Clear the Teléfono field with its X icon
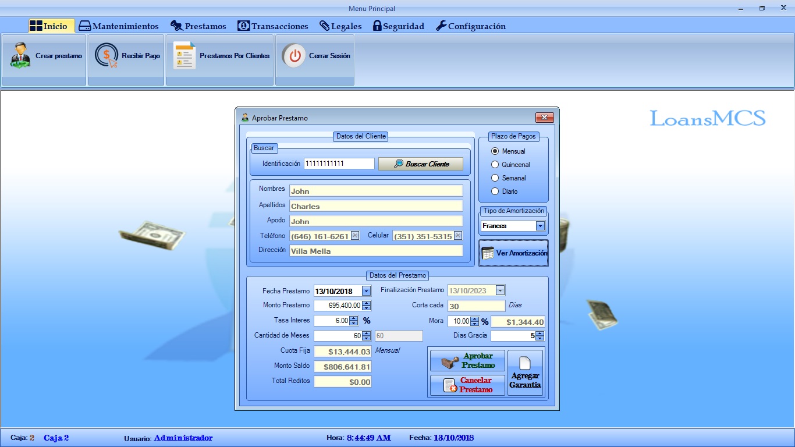Viewport: 795px width, 447px height. point(355,236)
